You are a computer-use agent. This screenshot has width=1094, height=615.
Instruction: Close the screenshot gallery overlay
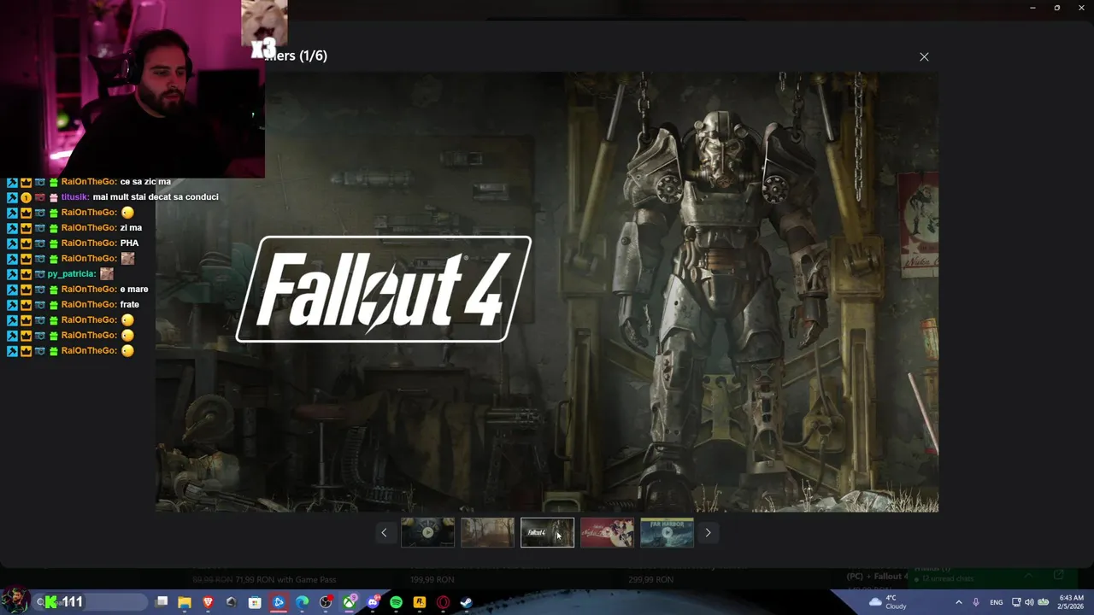[924, 56]
